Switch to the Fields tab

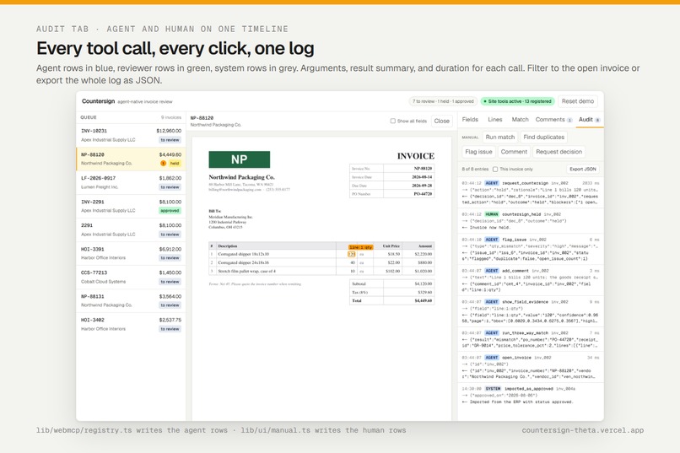pos(470,120)
